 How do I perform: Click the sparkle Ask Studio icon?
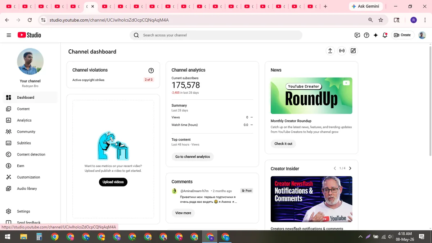[376, 35]
